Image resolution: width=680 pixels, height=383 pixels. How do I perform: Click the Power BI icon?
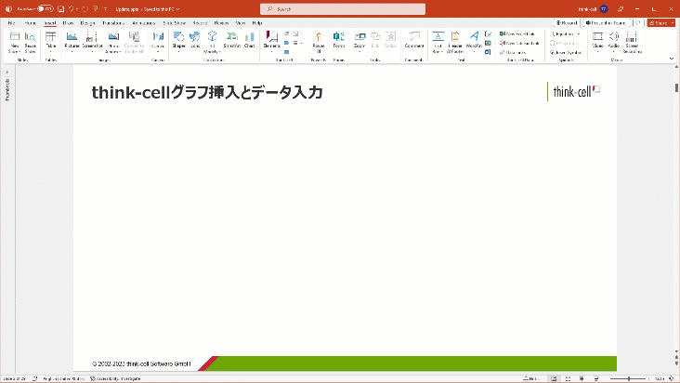pos(319,36)
